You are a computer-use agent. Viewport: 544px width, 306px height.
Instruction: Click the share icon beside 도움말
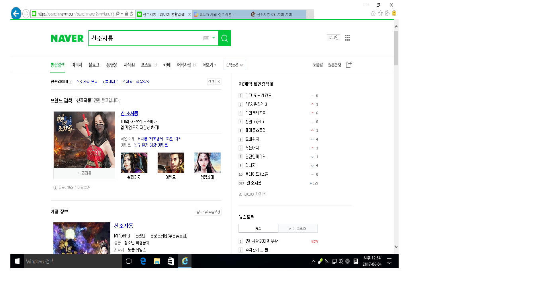point(349,65)
